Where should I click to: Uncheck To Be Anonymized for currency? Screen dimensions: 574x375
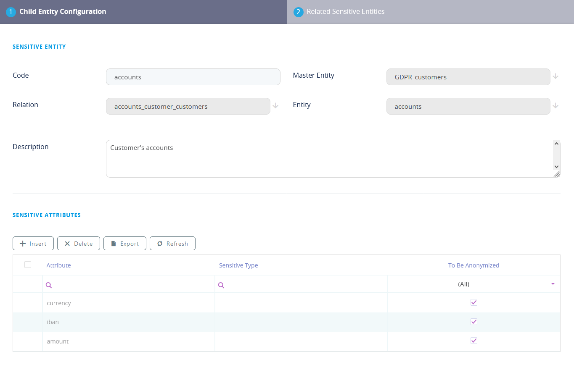coord(474,302)
